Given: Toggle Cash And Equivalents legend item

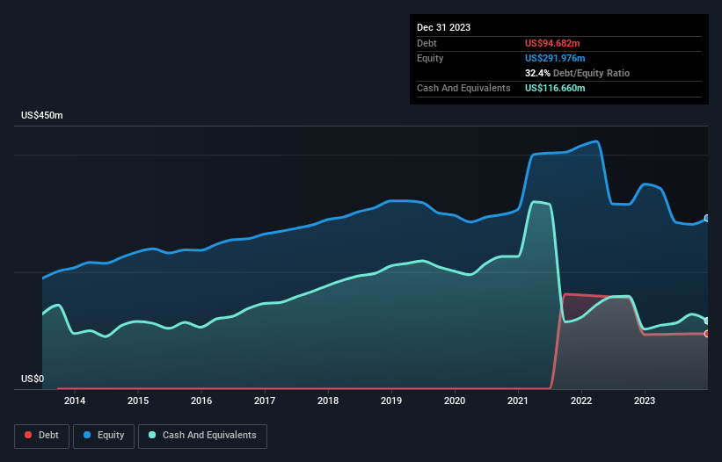Looking at the screenshot, I should [x=202, y=435].
